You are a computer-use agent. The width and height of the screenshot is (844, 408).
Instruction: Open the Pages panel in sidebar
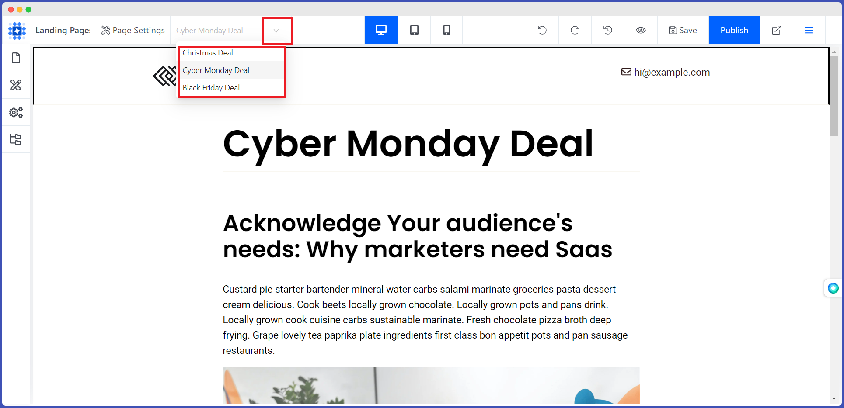tap(16, 58)
